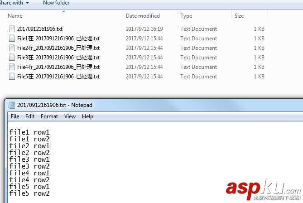Select File5在_20170912161906_已处理.txt file name
Image resolution: width=303 pixels, height=203 pixels.
[x=58, y=77]
